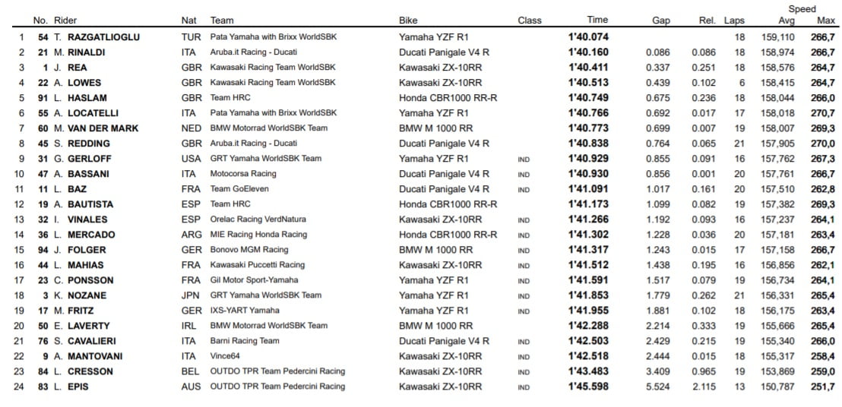
Task: Click J. Folger's BMW M 1000 RR bike
Action: pos(435,249)
